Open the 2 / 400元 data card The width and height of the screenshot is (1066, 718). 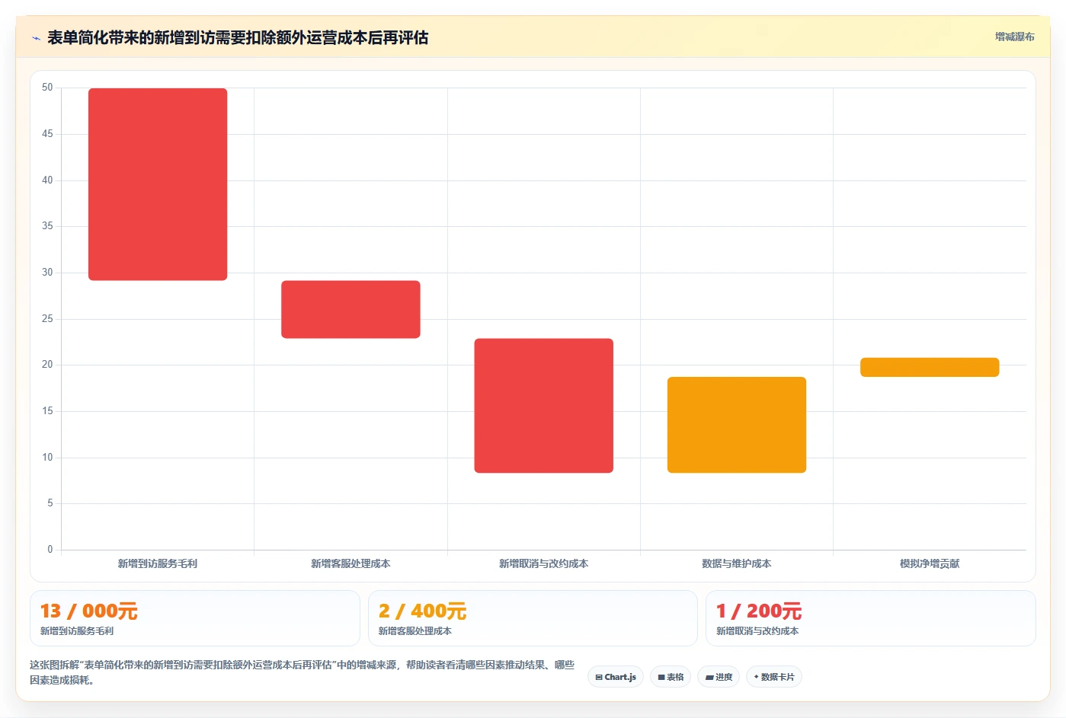[x=533, y=618]
